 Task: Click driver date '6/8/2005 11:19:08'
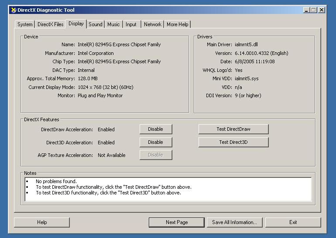click(x=254, y=61)
